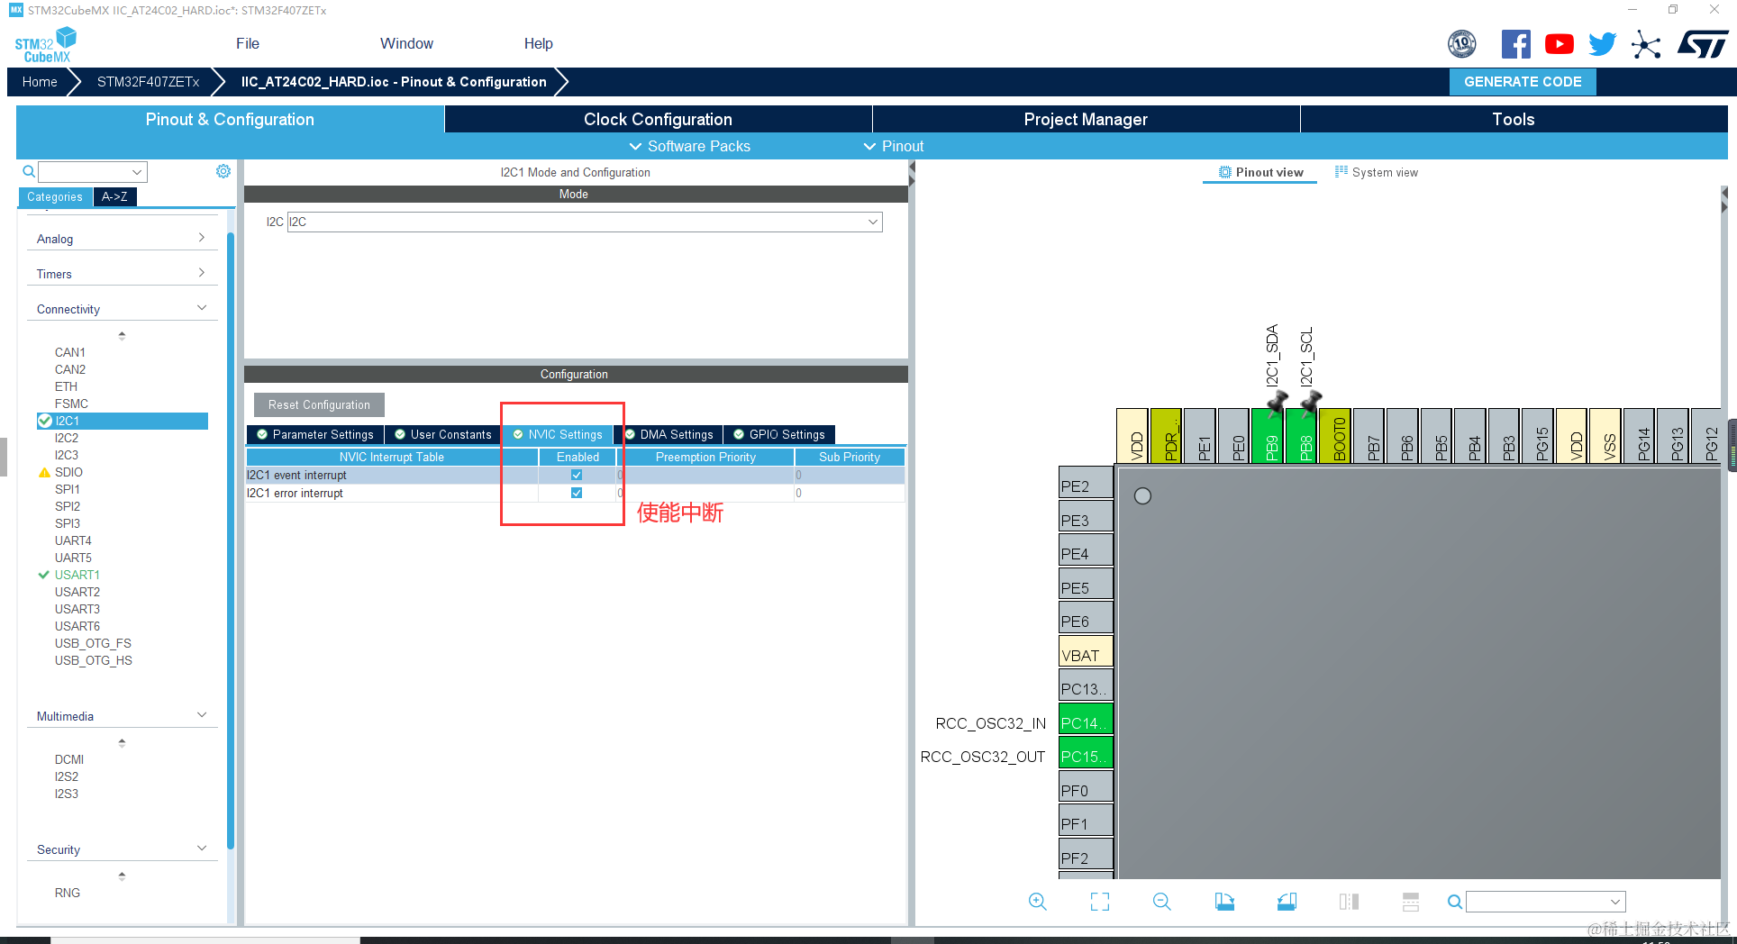The width and height of the screenshot is (1737, 944).
Task: Click the peripheral search magnifier icon
Action: [29, 171]
